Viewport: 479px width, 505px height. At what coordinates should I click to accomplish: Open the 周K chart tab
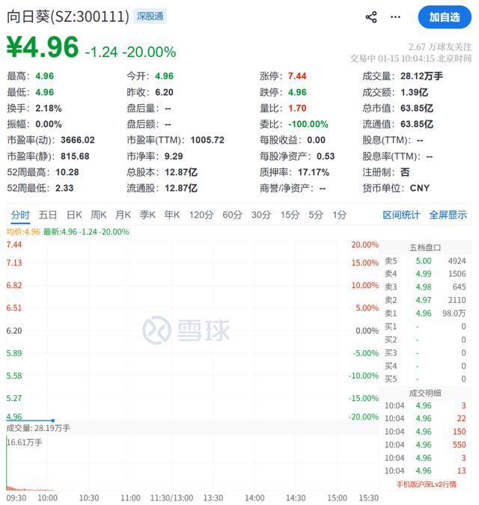tap(98, 215)
